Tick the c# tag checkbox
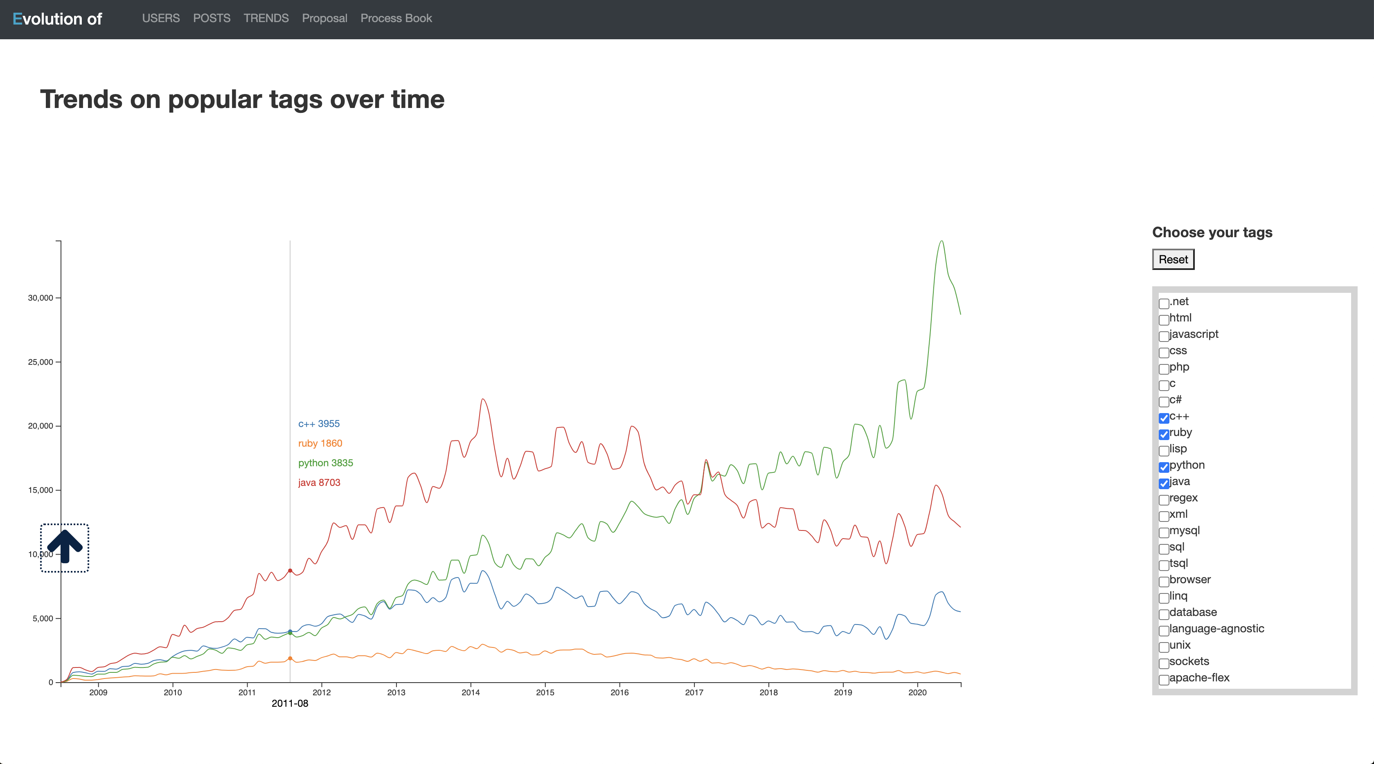Viewport: 1374px width, 764px height. pos(1164,402)
